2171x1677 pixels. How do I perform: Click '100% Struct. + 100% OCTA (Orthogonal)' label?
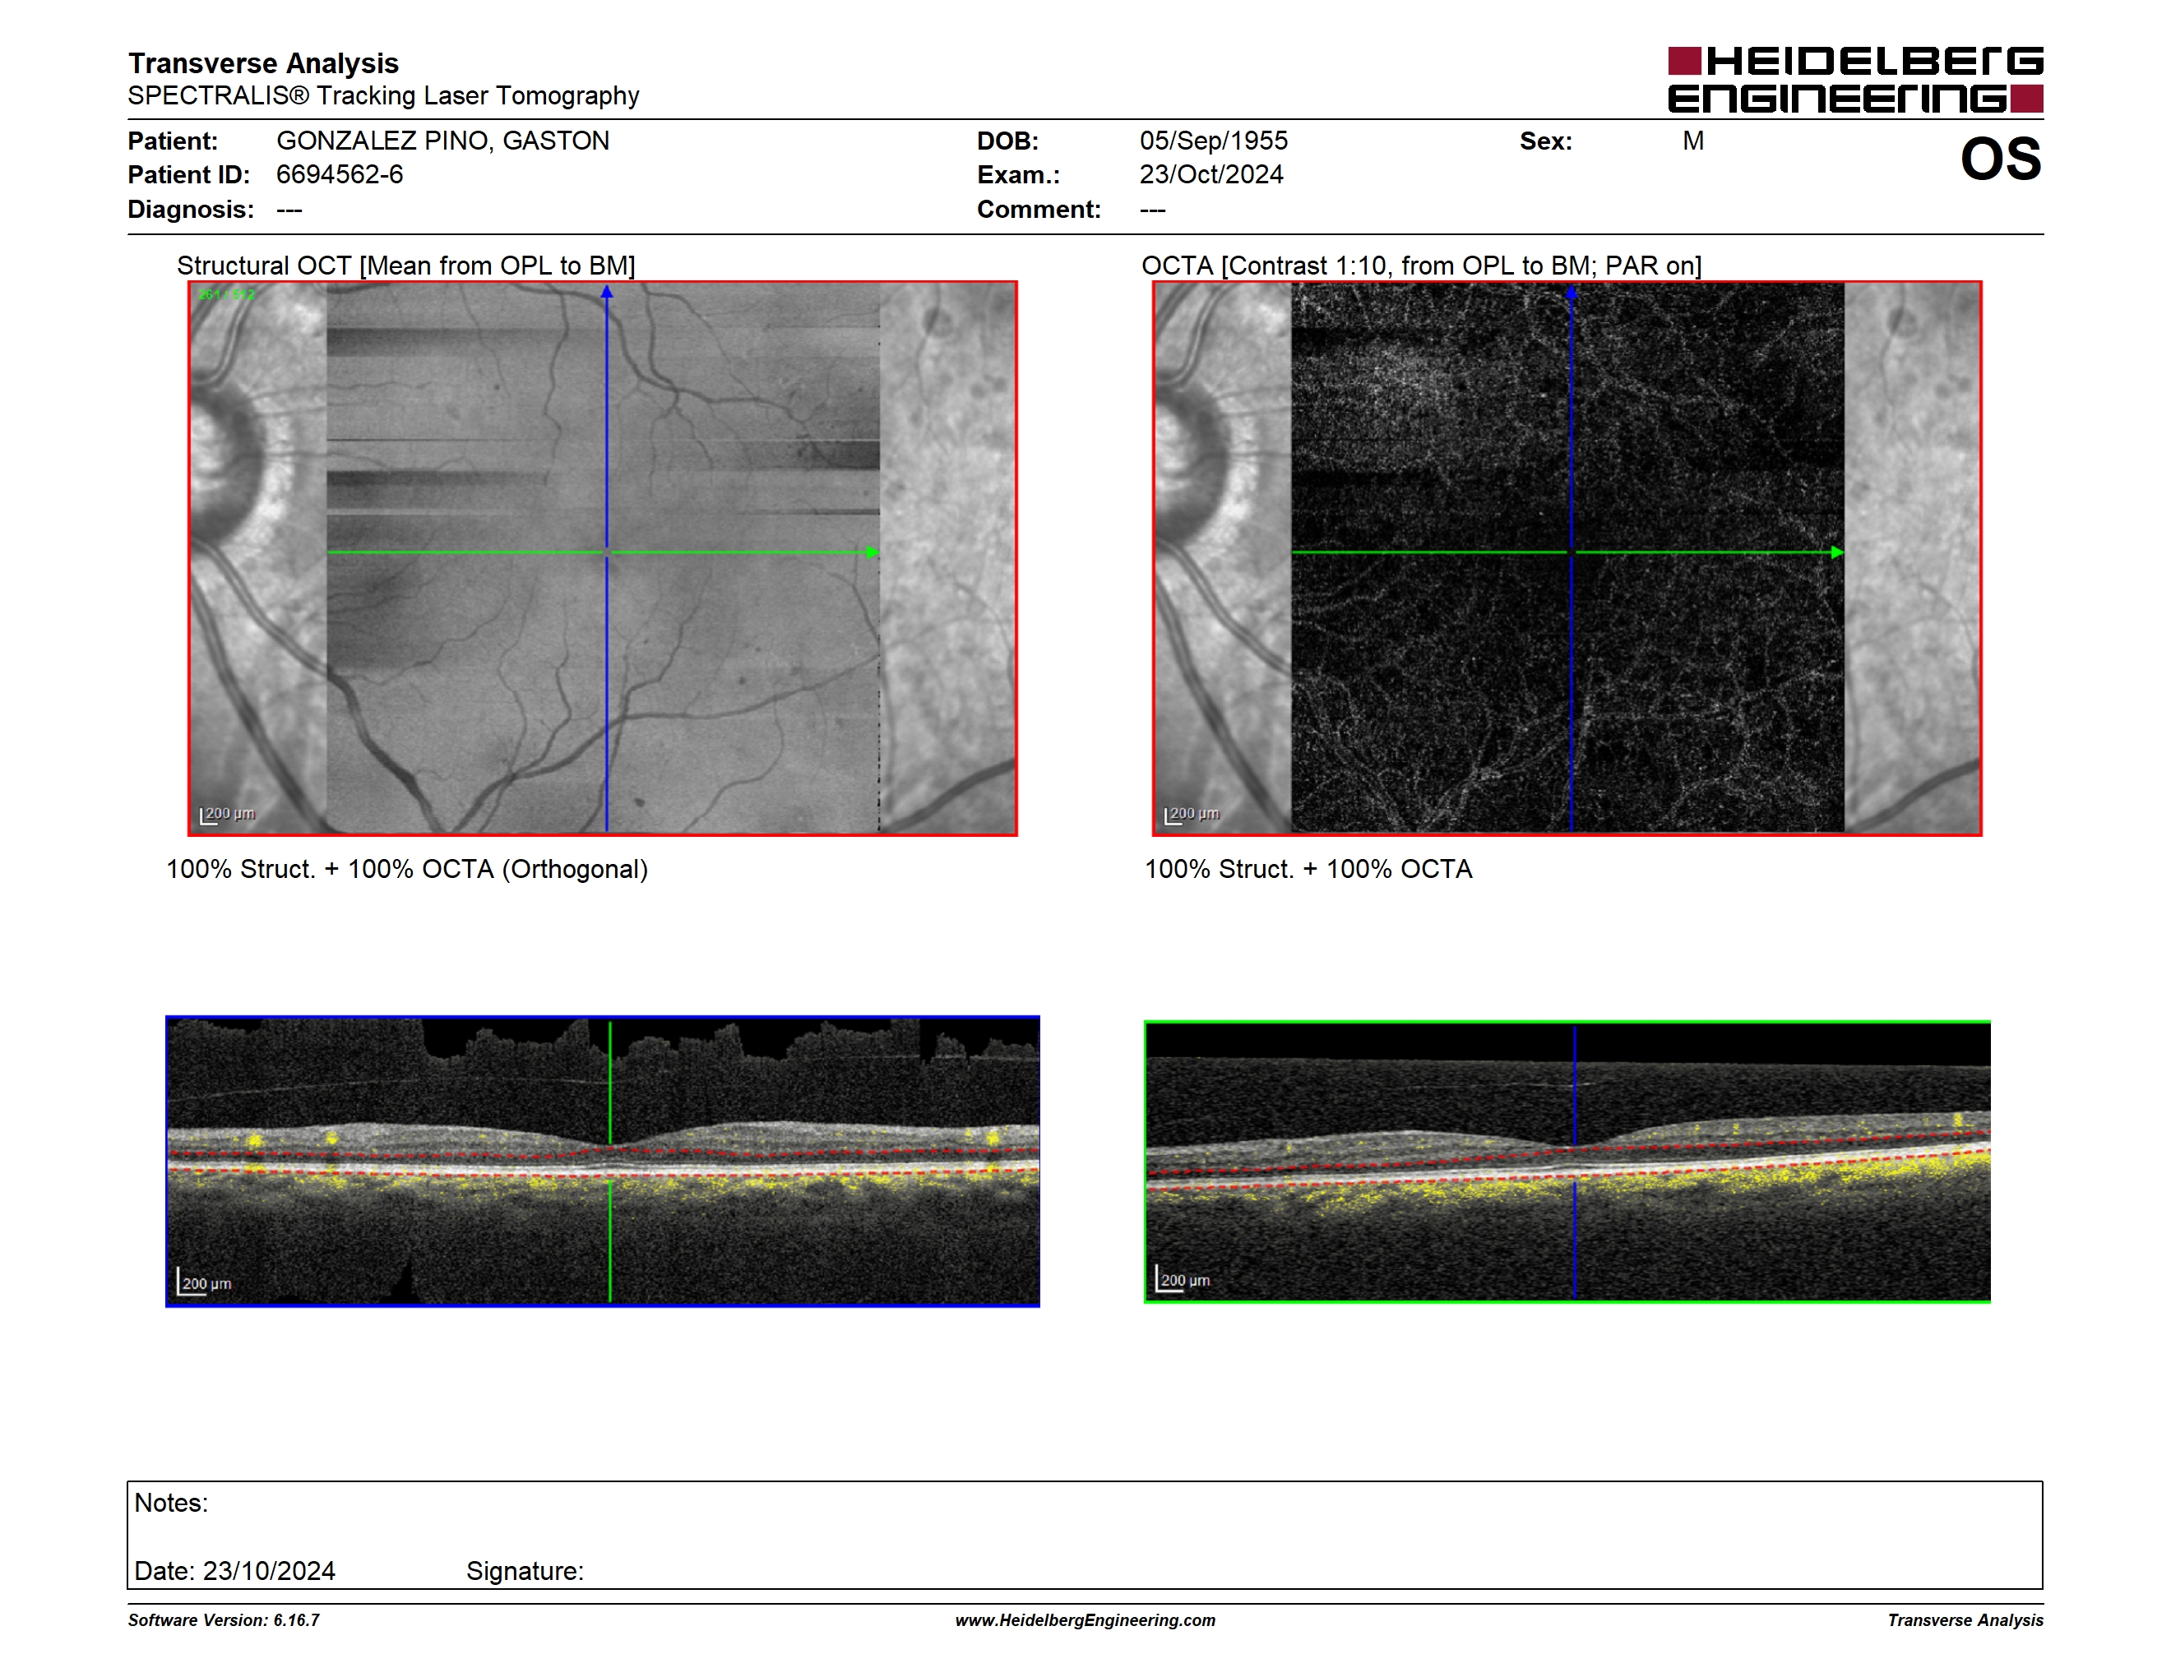point(406,869)
